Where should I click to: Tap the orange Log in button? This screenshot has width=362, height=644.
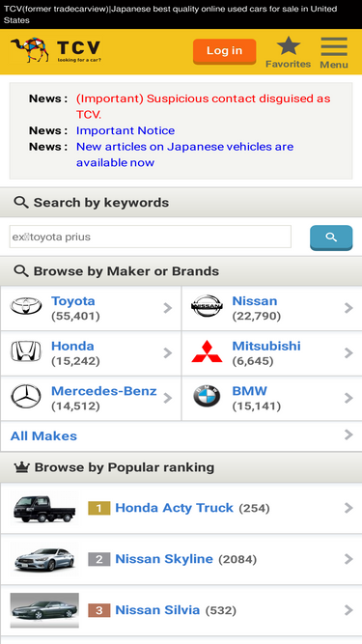[225, 51]
